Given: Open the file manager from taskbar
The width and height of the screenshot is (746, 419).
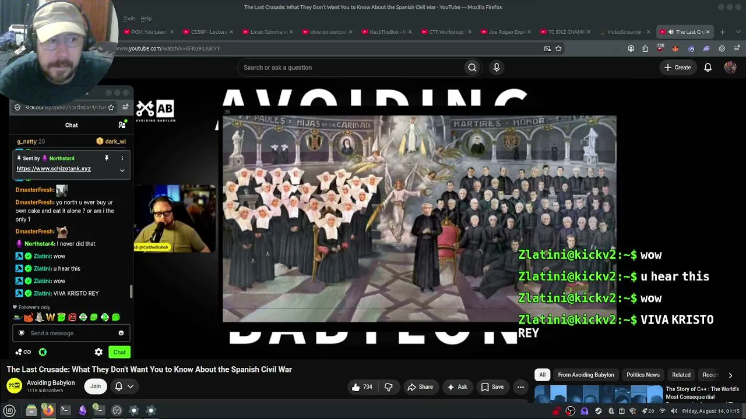Looking at the screenshot, I should (31, 410).
